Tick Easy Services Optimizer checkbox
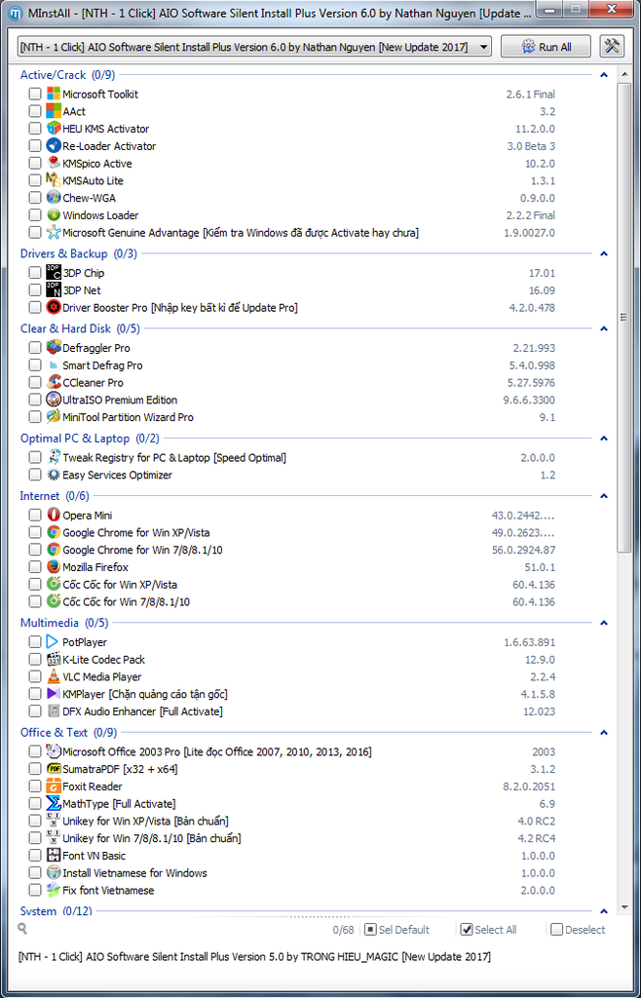The image size is (641, 998). coord(35,475)
